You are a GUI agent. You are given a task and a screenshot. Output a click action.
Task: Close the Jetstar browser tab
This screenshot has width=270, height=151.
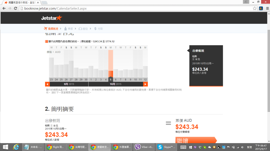[38, 3]
